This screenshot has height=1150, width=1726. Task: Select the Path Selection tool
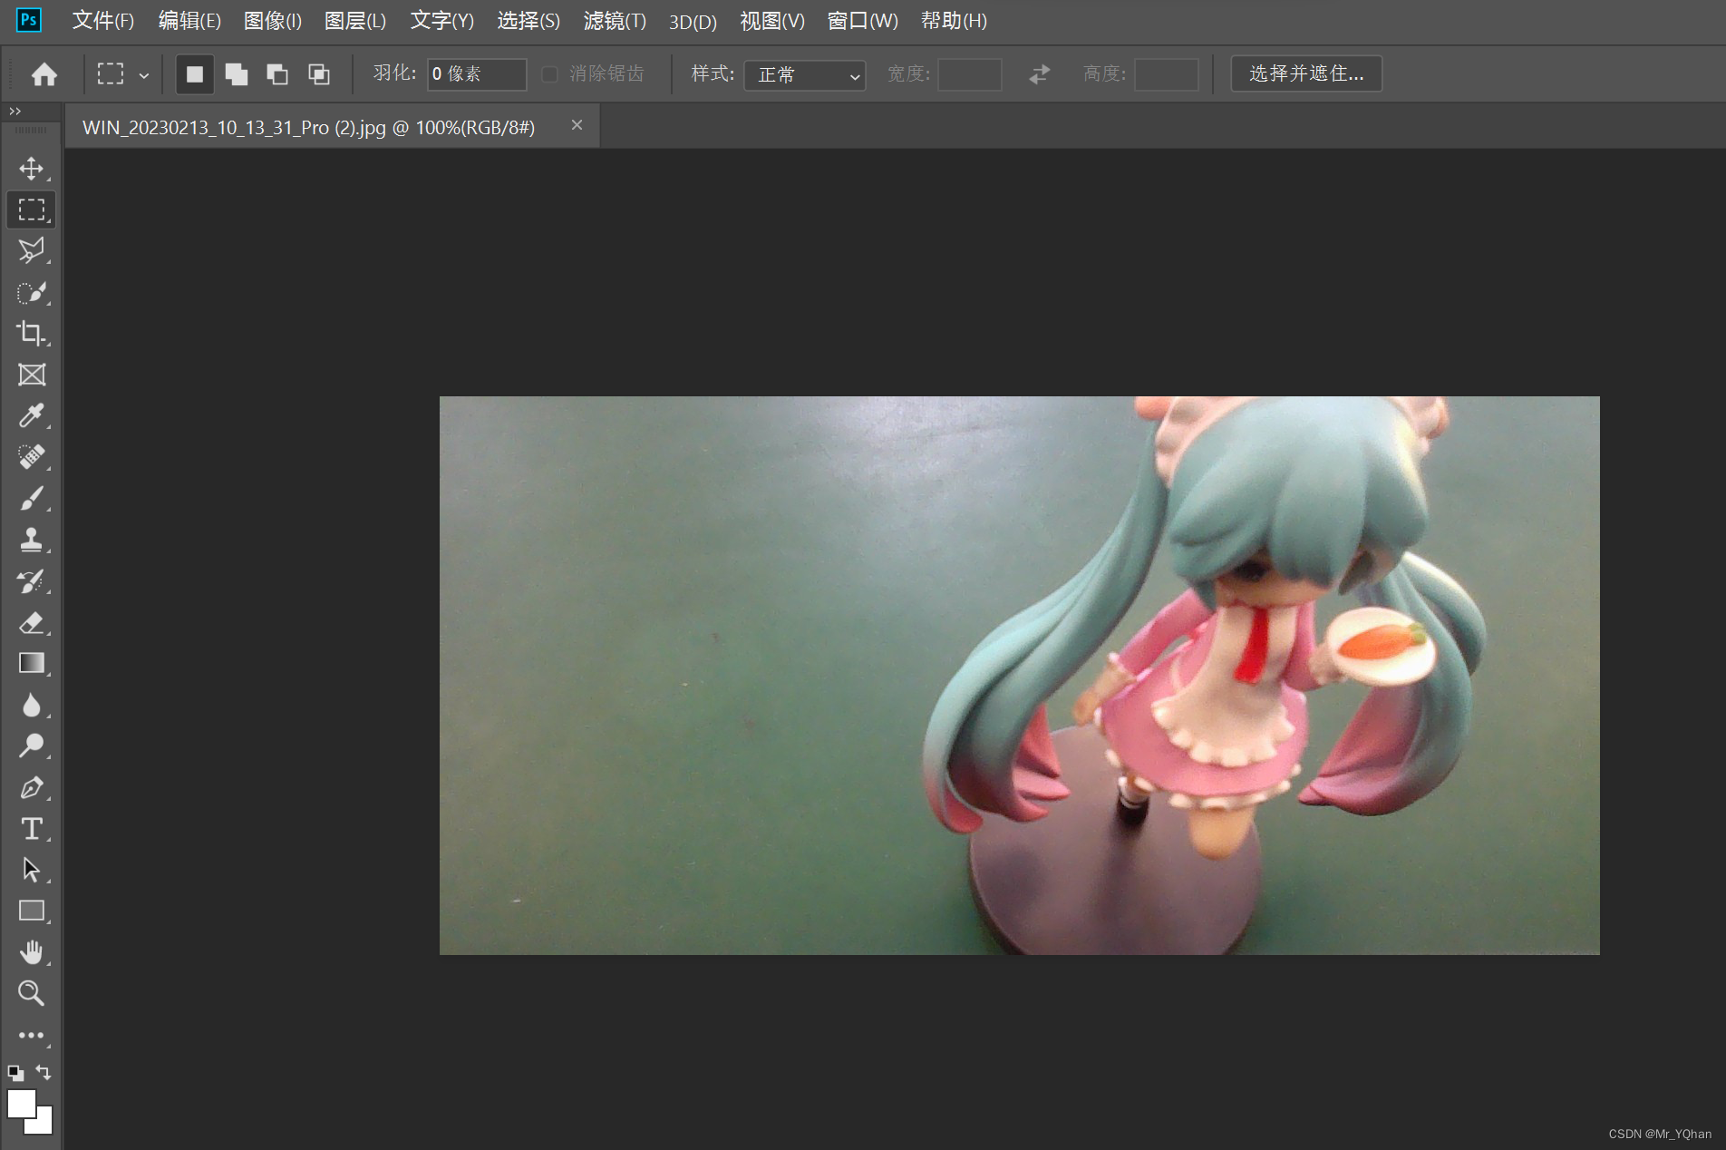click(x=32, y=870)
